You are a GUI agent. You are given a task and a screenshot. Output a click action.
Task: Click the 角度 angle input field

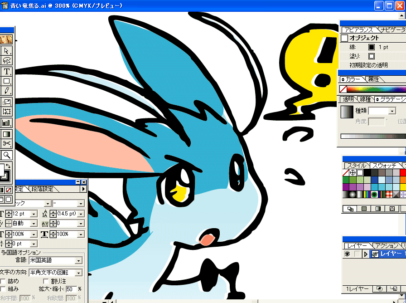click(377, 121)
